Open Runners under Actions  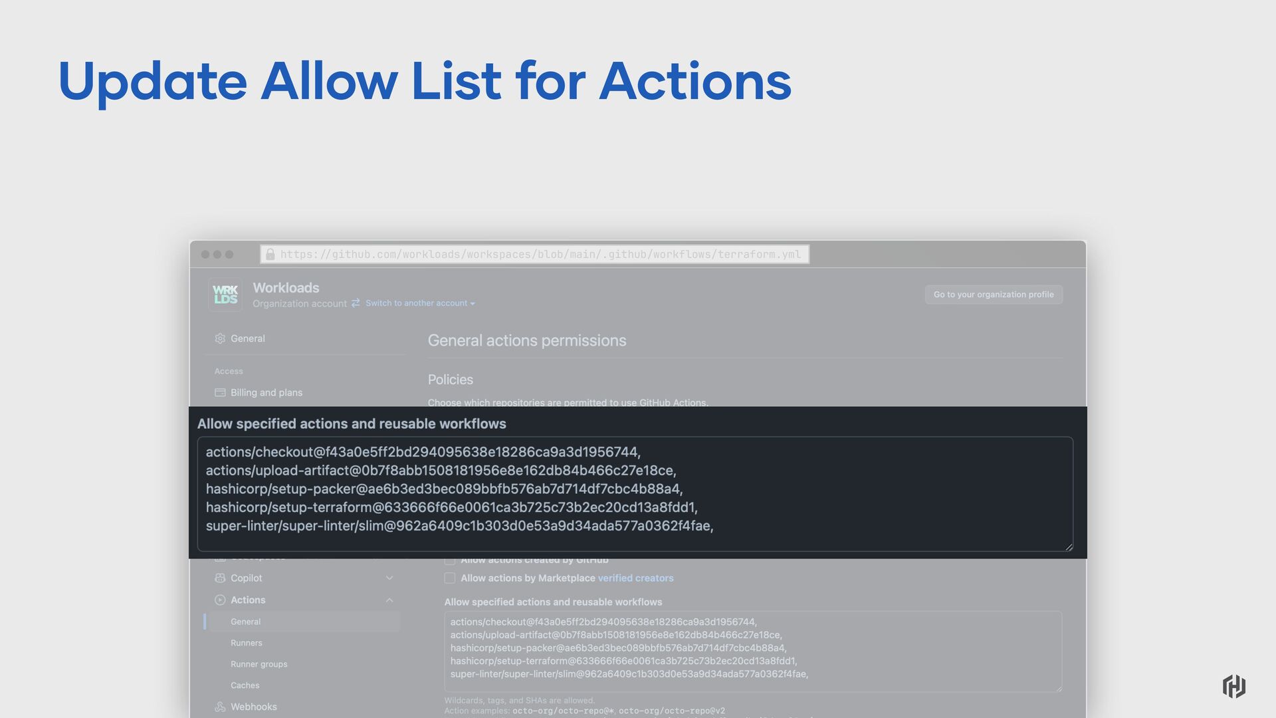(247, 643)
